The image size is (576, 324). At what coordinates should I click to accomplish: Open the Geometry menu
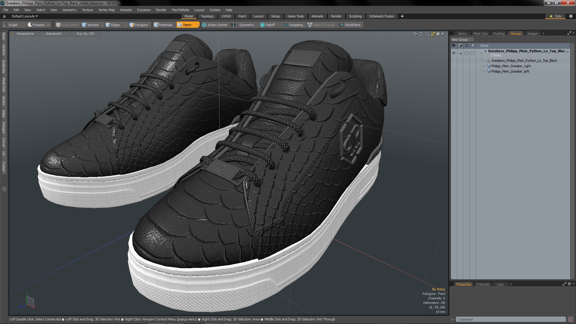tap(69, 10)
